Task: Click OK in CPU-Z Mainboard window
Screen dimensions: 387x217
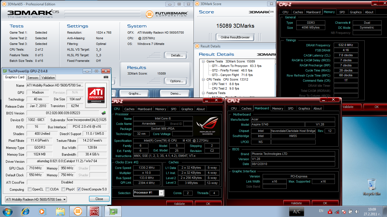Action: 325,203
